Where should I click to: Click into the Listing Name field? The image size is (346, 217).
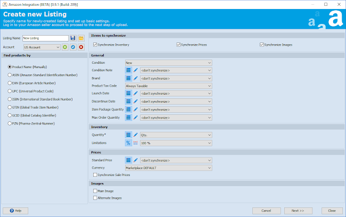pyautogui.click(x=45, y=38)
